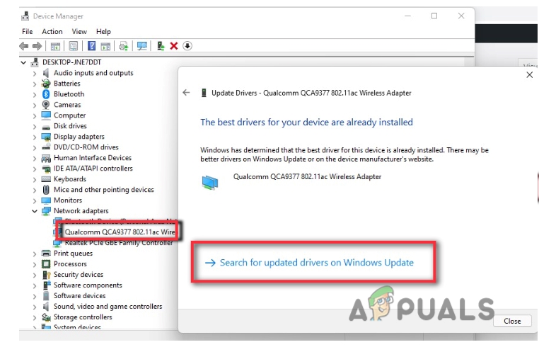Click the Show/Hide console tree toolbar icon

pos(55,46)
